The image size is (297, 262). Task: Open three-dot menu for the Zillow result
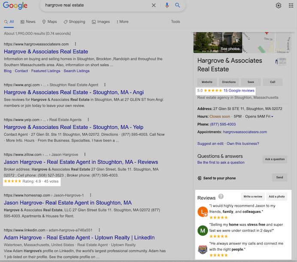pyautogui.click(x=85, y=155)
